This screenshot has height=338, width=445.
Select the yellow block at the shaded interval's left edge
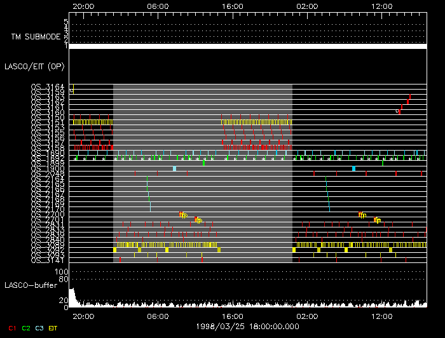point(114,250)
